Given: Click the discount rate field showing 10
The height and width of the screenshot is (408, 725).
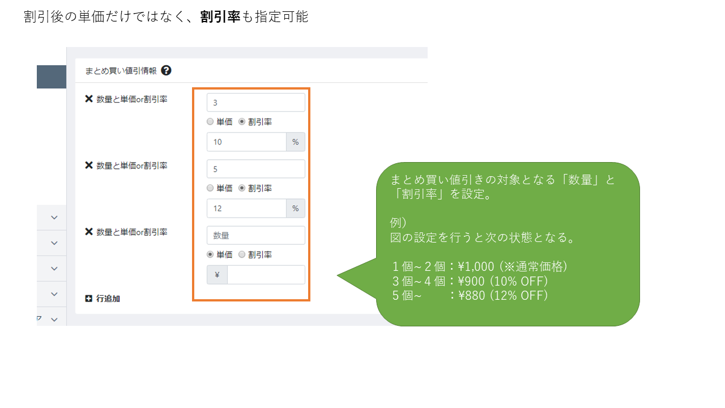Looking at the screenshot, I should point(246,142).
